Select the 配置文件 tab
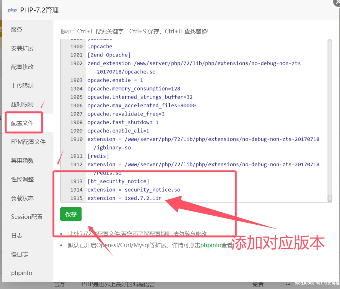The width and height of the screenshot is (340, 289). (22, 123)
